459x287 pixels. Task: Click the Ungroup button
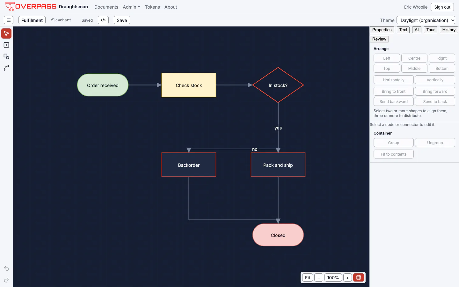click(x=435, y=143)
